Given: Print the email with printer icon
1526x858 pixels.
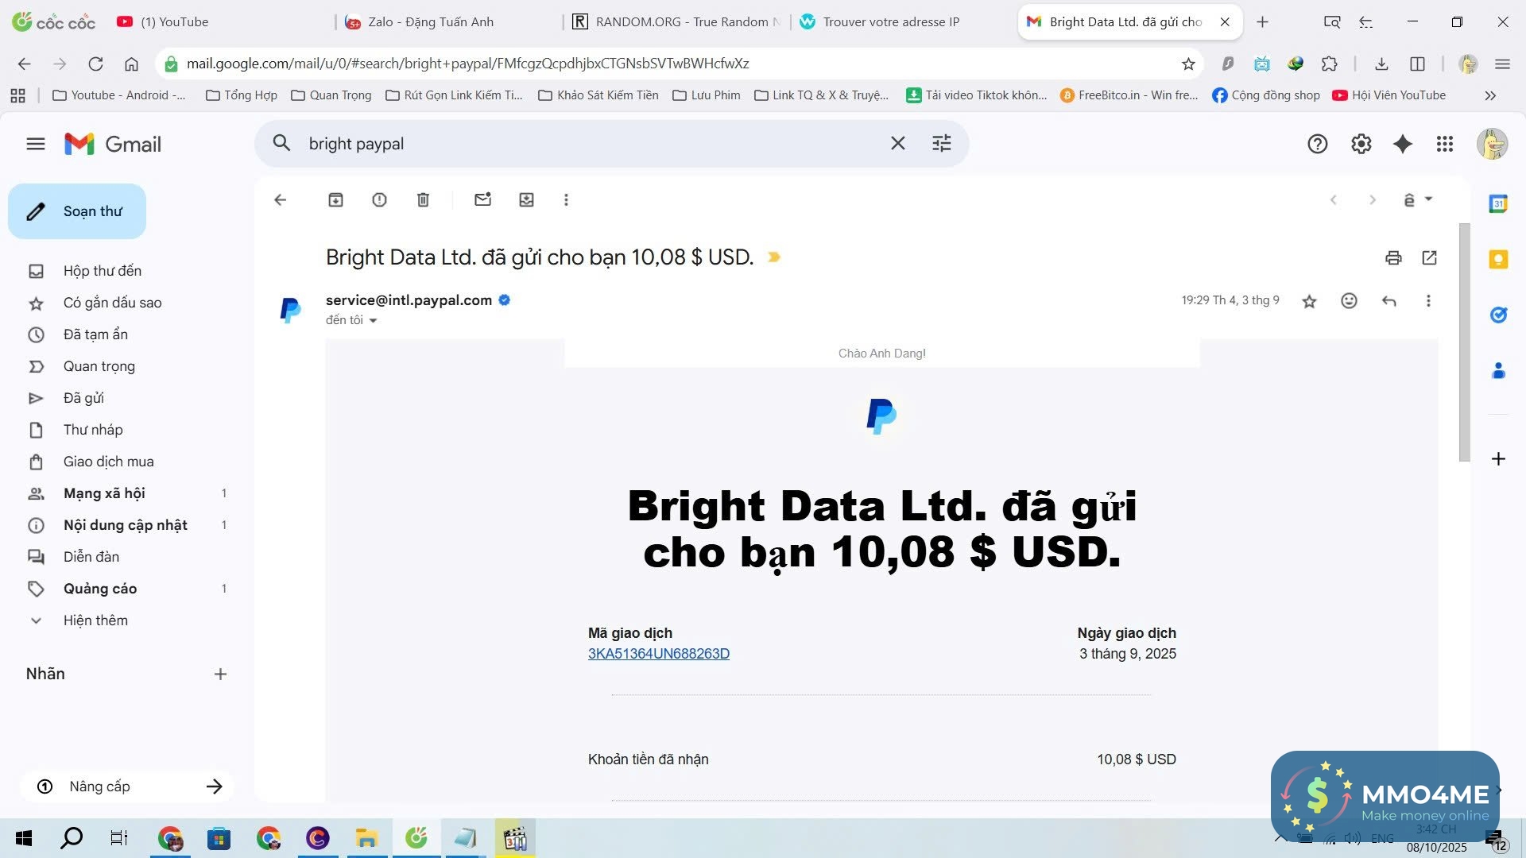Looking at the screenshot, I should click(x=1393, y=257).
